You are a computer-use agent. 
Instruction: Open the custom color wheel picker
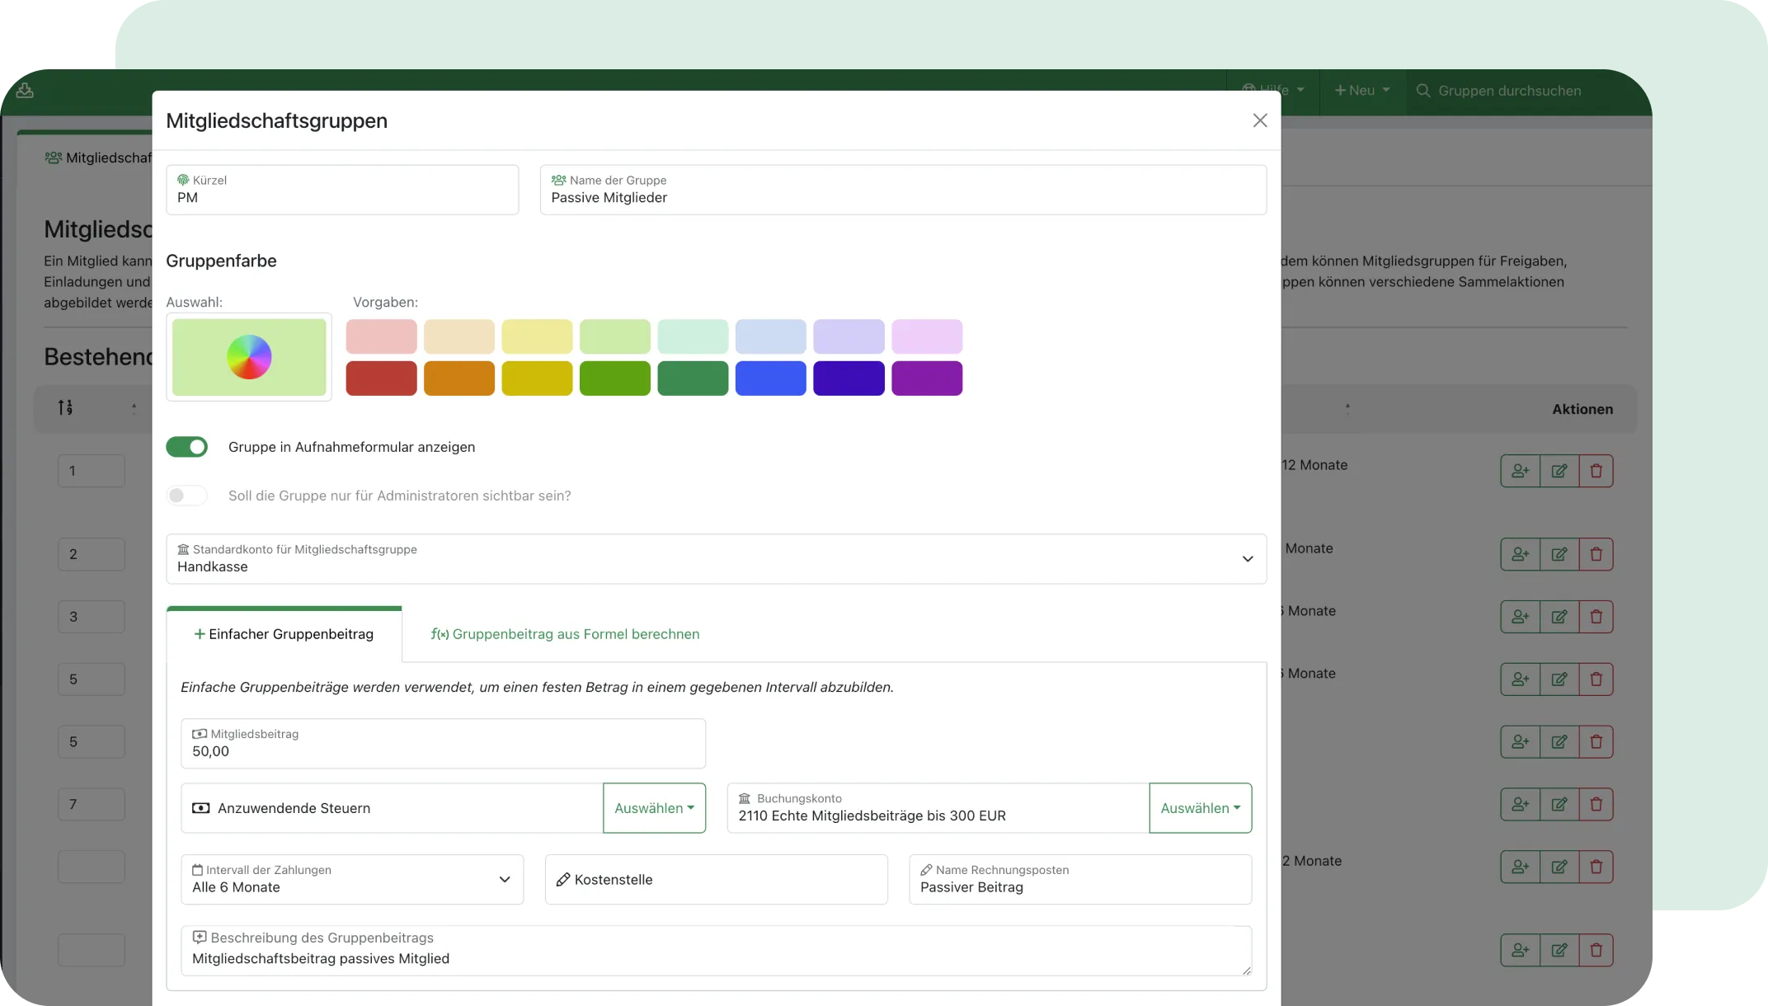(249, 357)
